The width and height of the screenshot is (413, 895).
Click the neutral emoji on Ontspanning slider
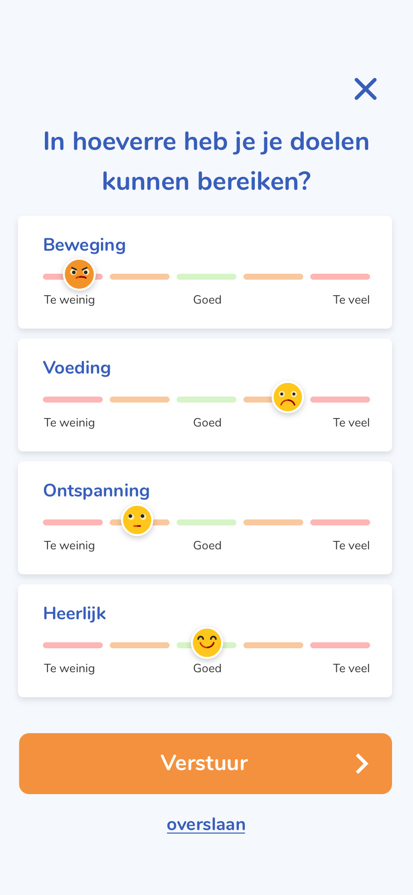point(137,520)
